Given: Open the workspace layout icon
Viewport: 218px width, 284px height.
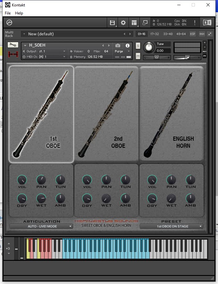Looking at the screenshot, I should 134,23.
